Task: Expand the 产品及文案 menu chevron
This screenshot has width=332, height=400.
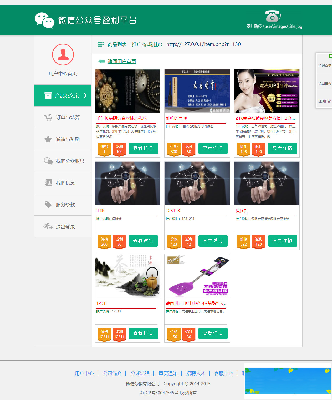Action: click(85, 96)
